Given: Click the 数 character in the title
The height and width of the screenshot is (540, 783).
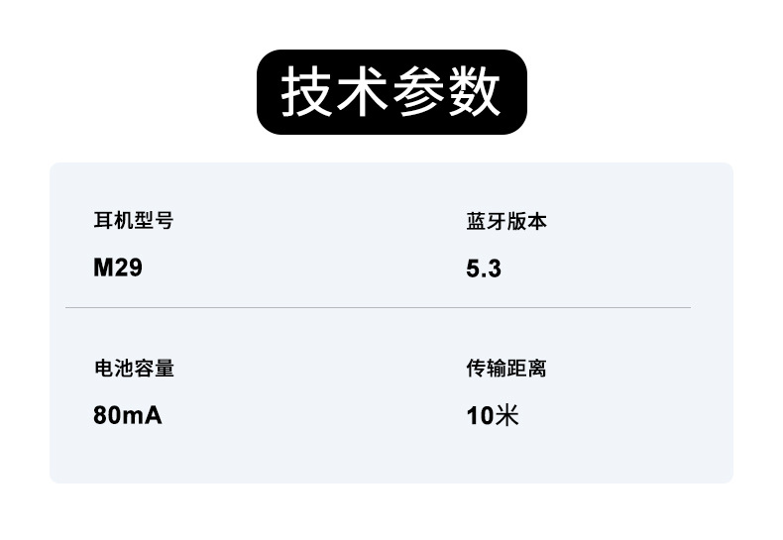Looking at the screenshot, I should (x=475, y=93).
